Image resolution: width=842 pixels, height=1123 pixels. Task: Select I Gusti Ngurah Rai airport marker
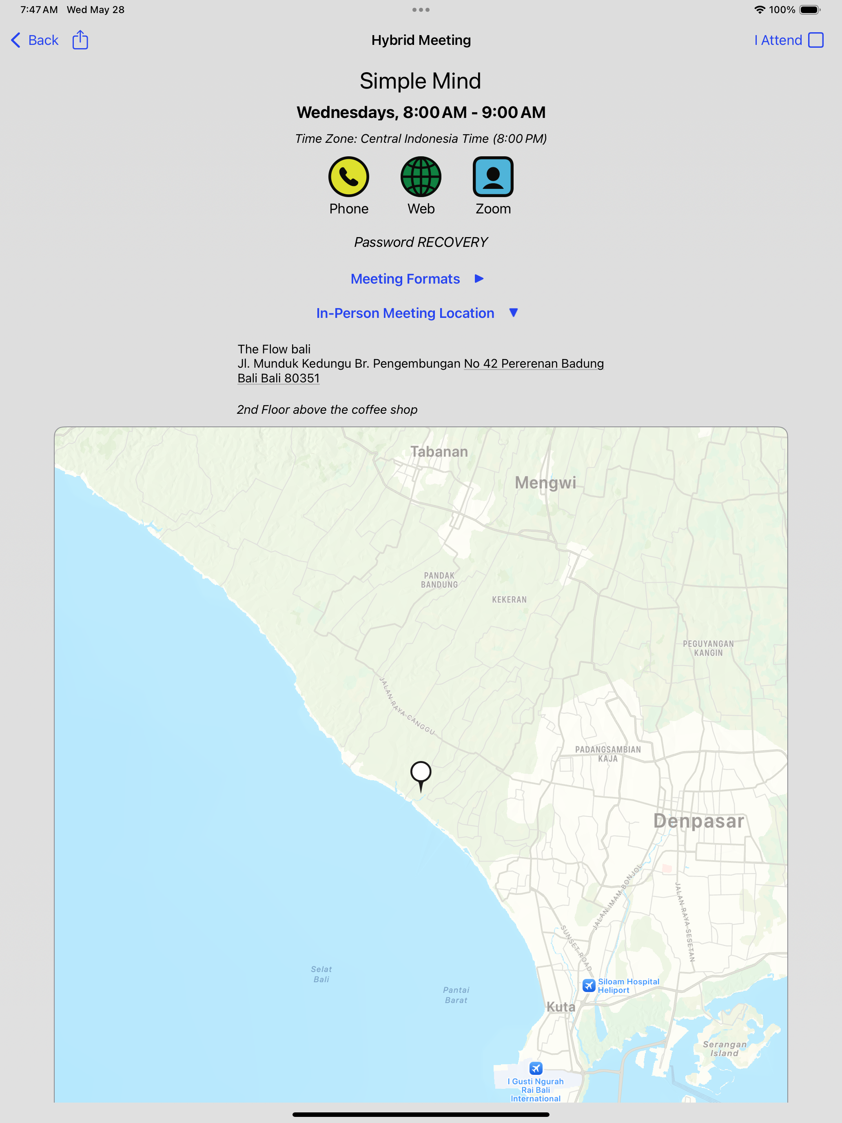536,1068
